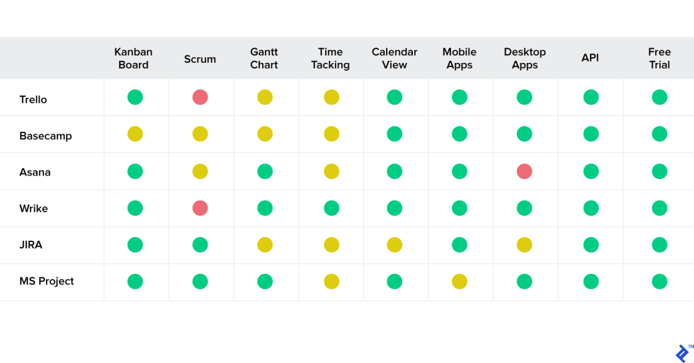The height and width of the screenshot is (363, 694).
Task: Click Asana's red Desktop Apps dot
Action: [524, 171]
